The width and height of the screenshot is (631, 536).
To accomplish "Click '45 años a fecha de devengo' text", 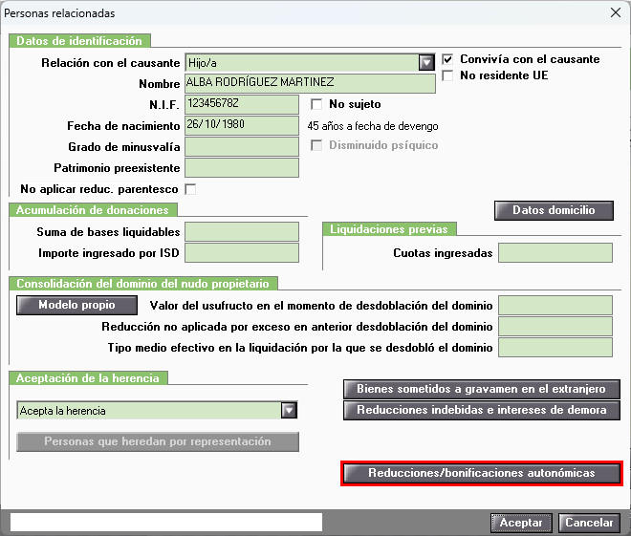I will pyautogui.click(x=373, y=126).
